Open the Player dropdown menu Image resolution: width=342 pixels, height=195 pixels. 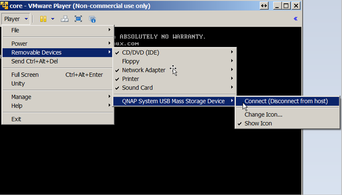16,19
